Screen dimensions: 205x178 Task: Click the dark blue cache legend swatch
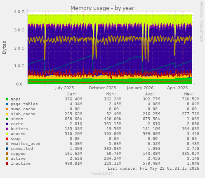[x=7, y=124]
